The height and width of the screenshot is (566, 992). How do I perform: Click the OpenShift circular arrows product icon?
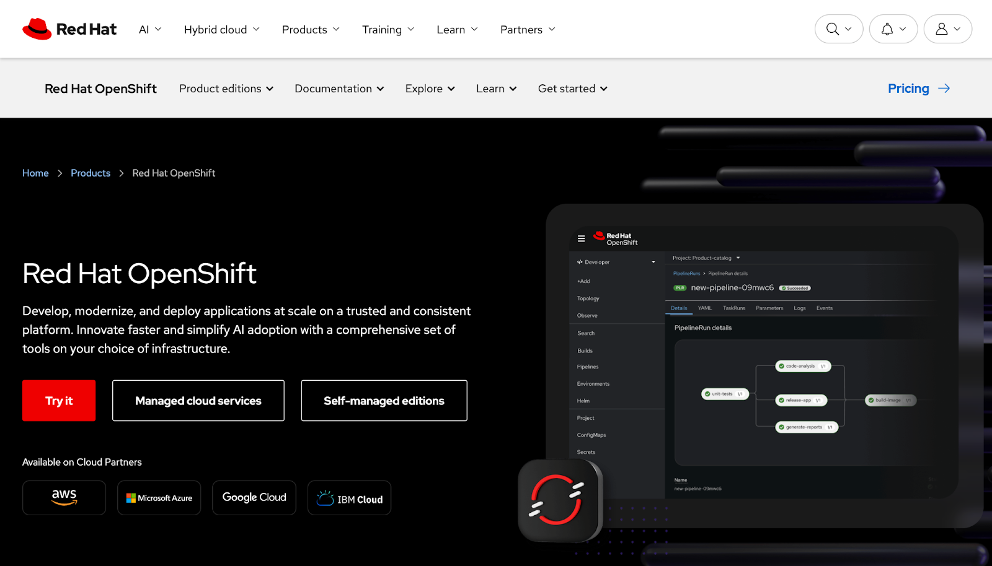pyautogui.click(x=559, y=500)
